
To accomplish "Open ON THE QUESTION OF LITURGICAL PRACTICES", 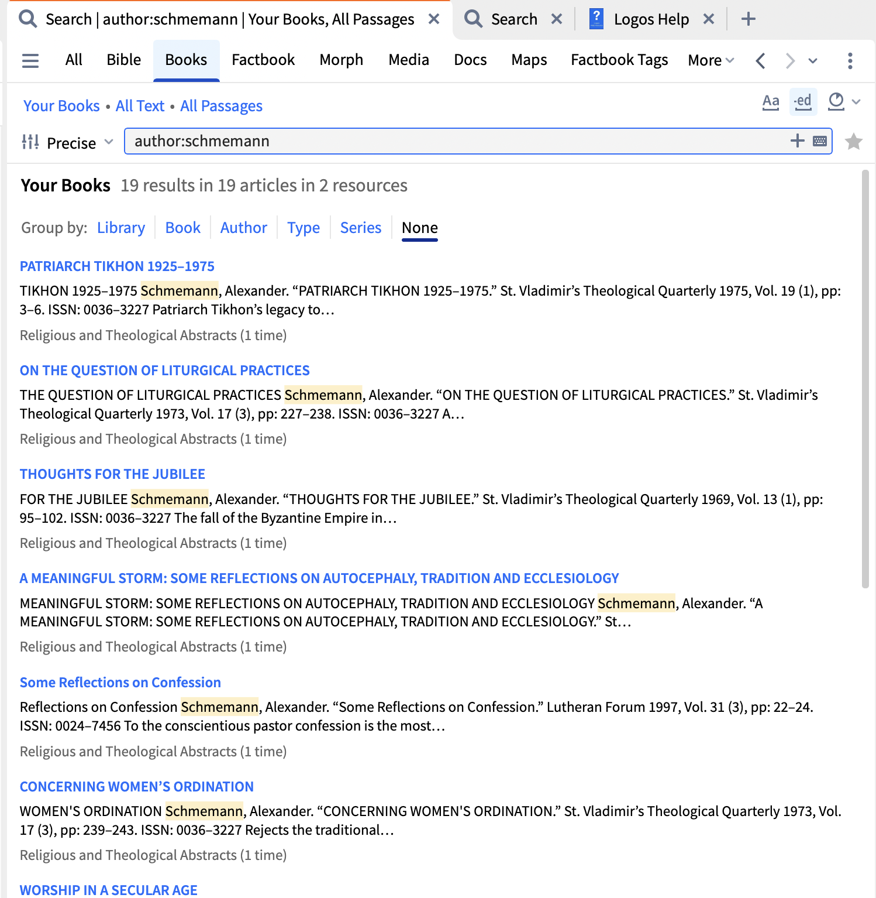I will coord(165,371).
